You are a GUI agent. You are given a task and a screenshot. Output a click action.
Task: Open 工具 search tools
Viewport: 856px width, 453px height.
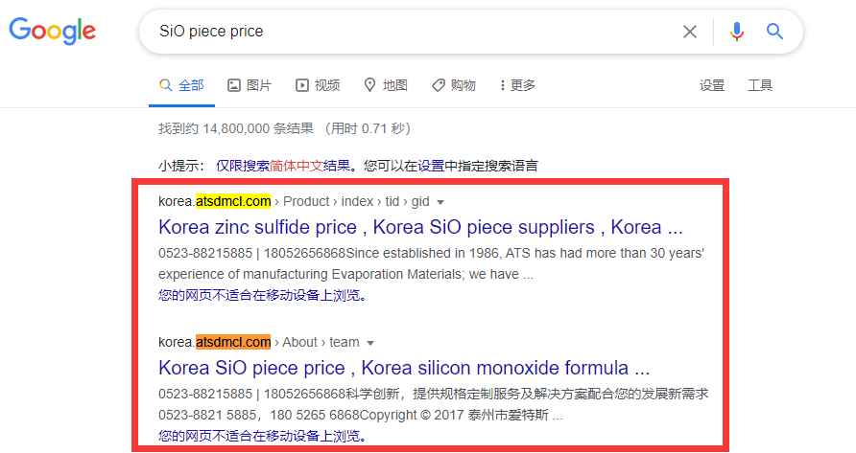tap(760, 85)
